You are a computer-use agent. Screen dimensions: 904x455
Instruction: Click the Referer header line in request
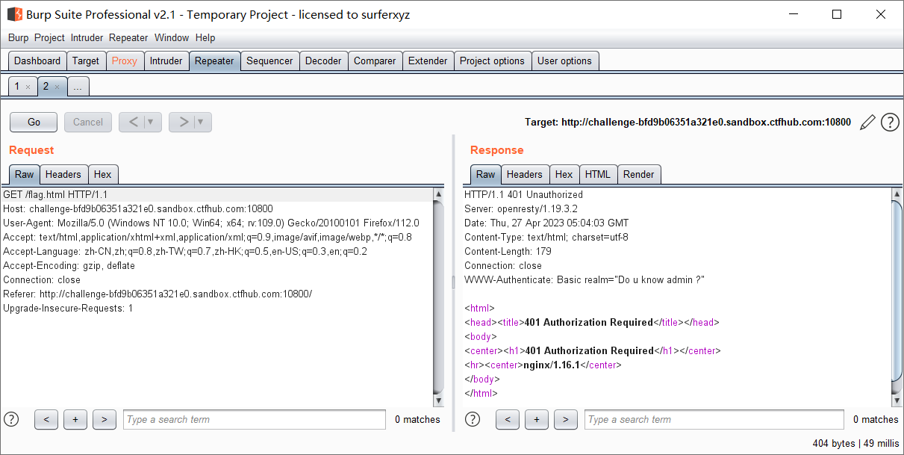pyautogui.click(x=158, y=294)
